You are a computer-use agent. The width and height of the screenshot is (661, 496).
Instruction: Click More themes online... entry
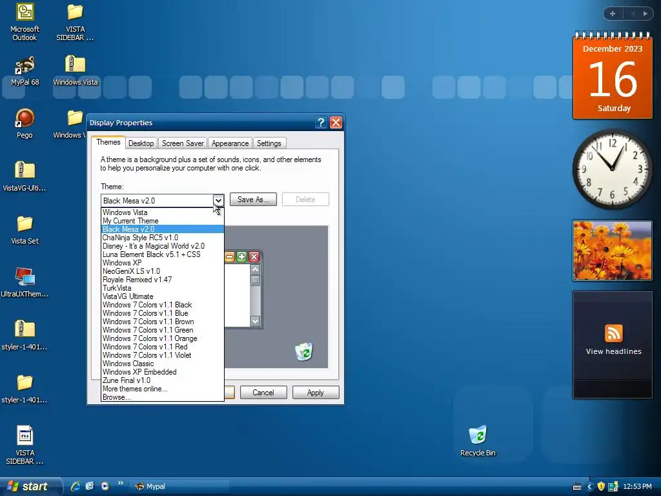[162, 389]
